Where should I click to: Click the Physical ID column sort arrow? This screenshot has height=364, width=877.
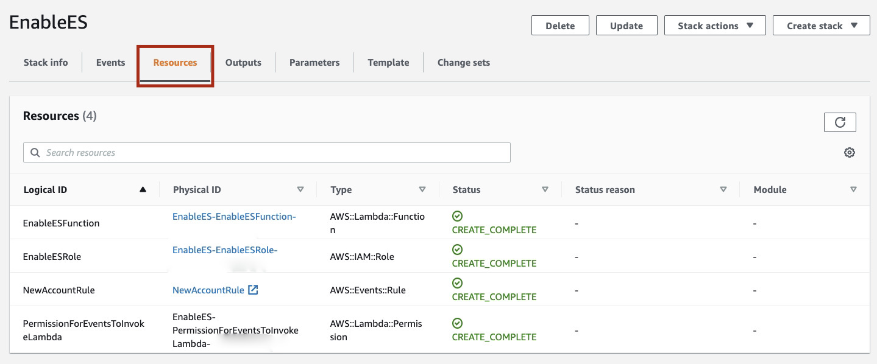click(x=300, y=190)
